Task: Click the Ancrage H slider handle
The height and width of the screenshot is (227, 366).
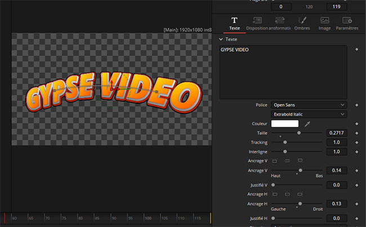Action: (300, 204)
